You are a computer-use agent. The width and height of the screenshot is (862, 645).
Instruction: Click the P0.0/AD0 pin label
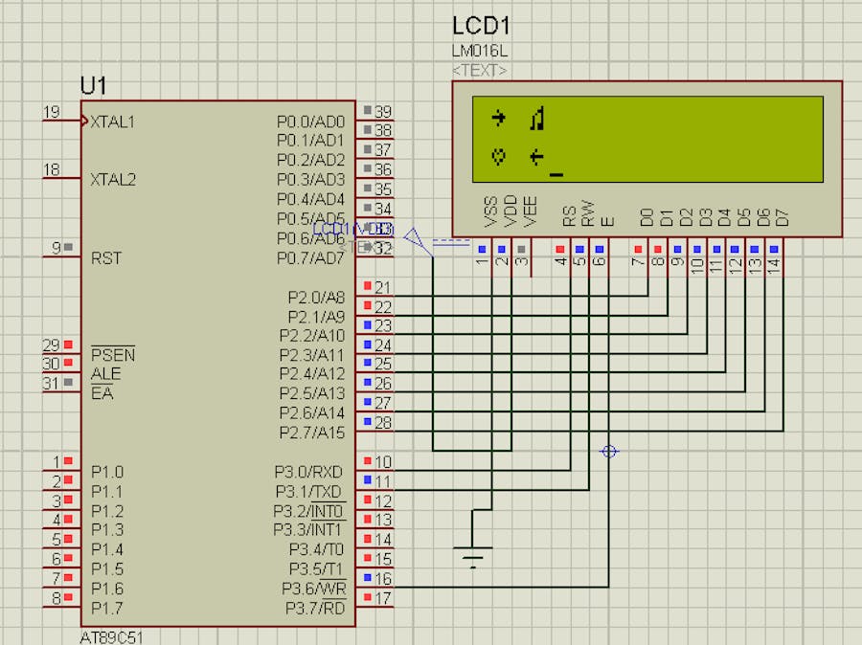coord(310,122)
